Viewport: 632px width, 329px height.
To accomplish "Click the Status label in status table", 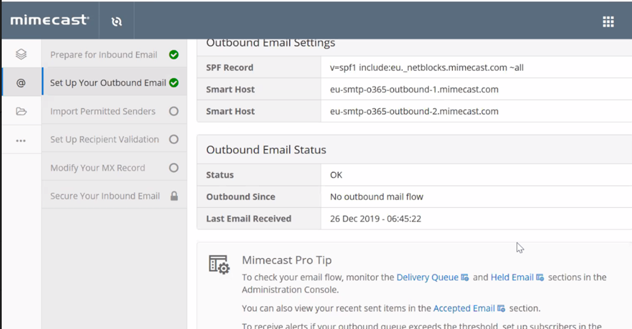I will [x=220, y=175].
